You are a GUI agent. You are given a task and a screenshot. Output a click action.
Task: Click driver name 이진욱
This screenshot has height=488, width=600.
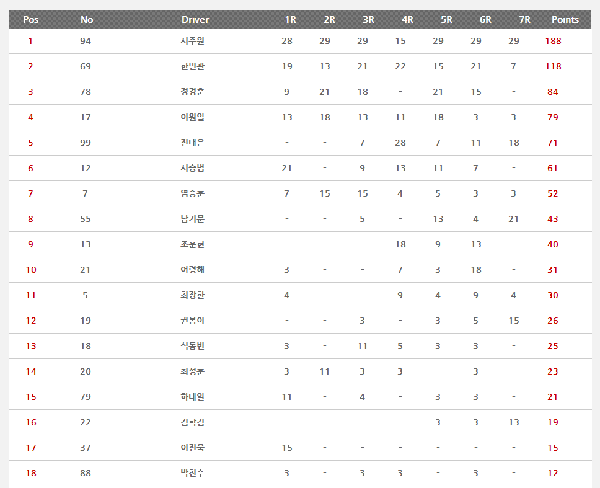click(x=192, y=448)
